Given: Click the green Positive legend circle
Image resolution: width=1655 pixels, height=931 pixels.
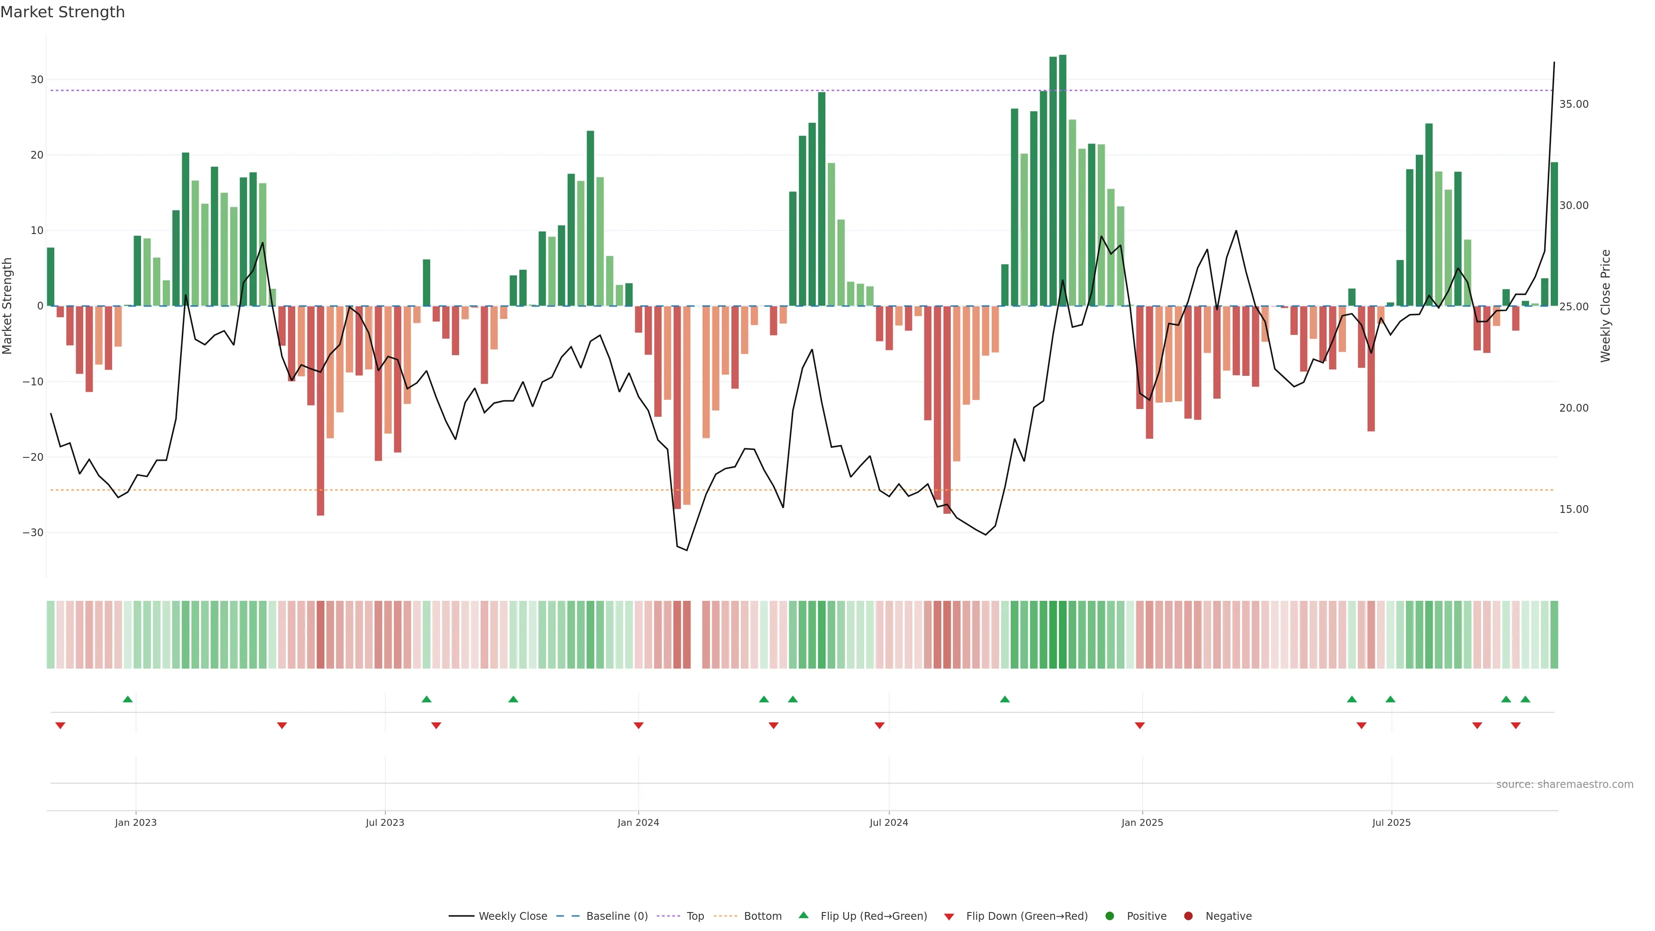Looking at the screenshot, I should [x=1109, y=915].
